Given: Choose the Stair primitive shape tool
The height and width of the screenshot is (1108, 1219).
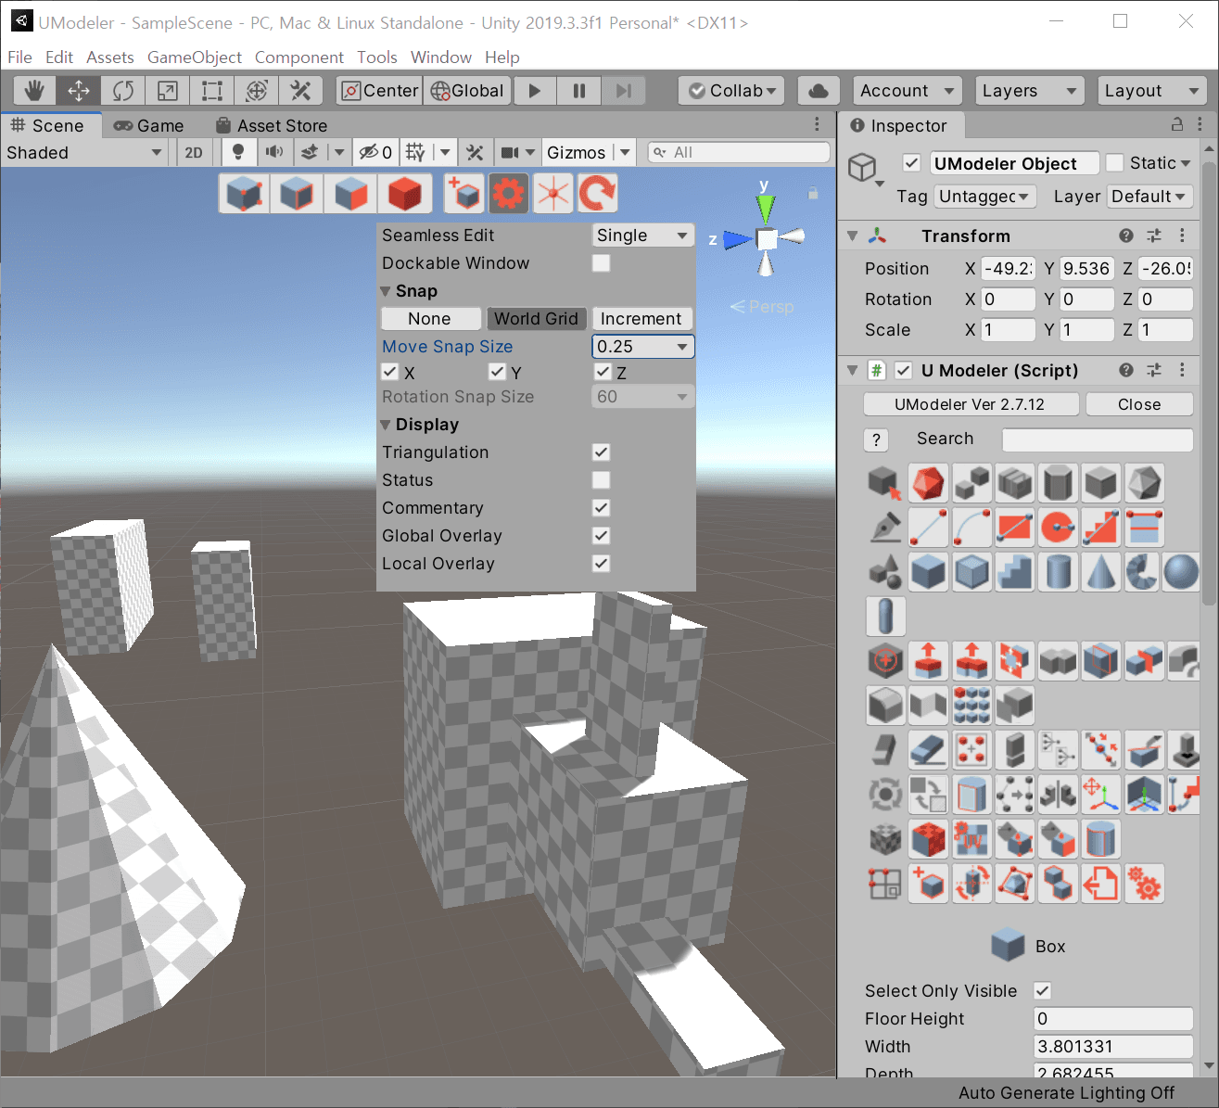Looking at the screenshot, I should [1015, 572].
